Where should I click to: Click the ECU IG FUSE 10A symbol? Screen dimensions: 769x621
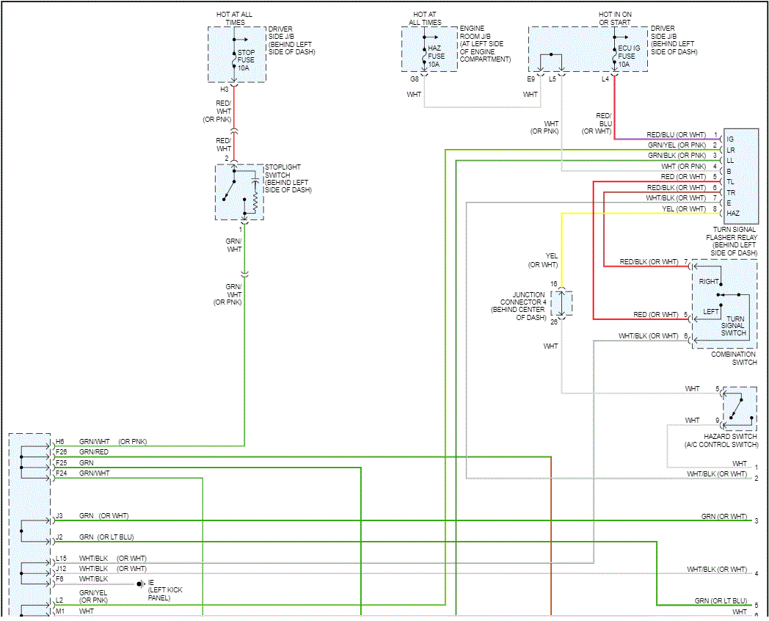(614, 56)
